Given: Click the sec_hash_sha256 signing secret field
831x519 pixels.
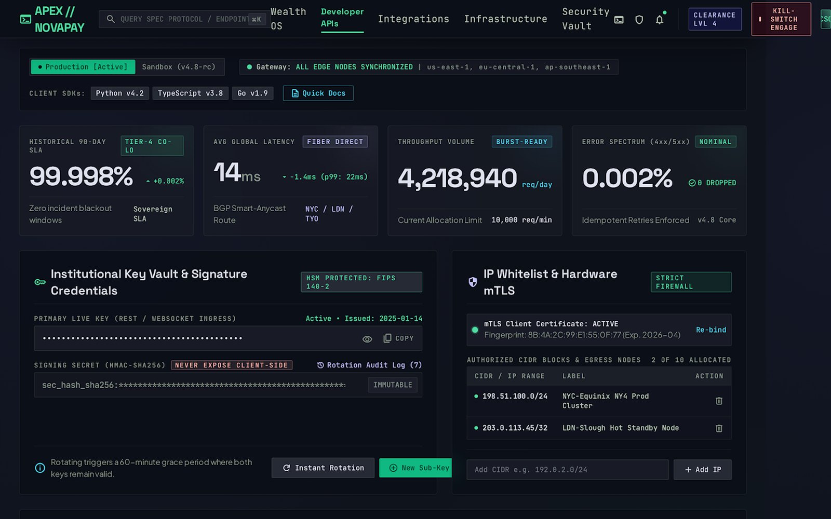Looking at the screenshot, I should 227,385.
